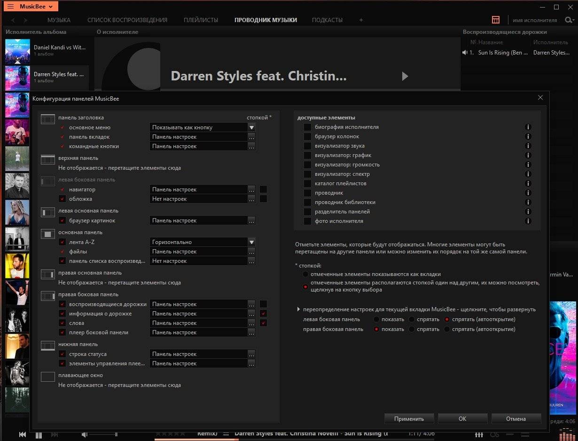Screen dimensions: 578x441
Task: Click the previous track playback button
Action: 23,435
